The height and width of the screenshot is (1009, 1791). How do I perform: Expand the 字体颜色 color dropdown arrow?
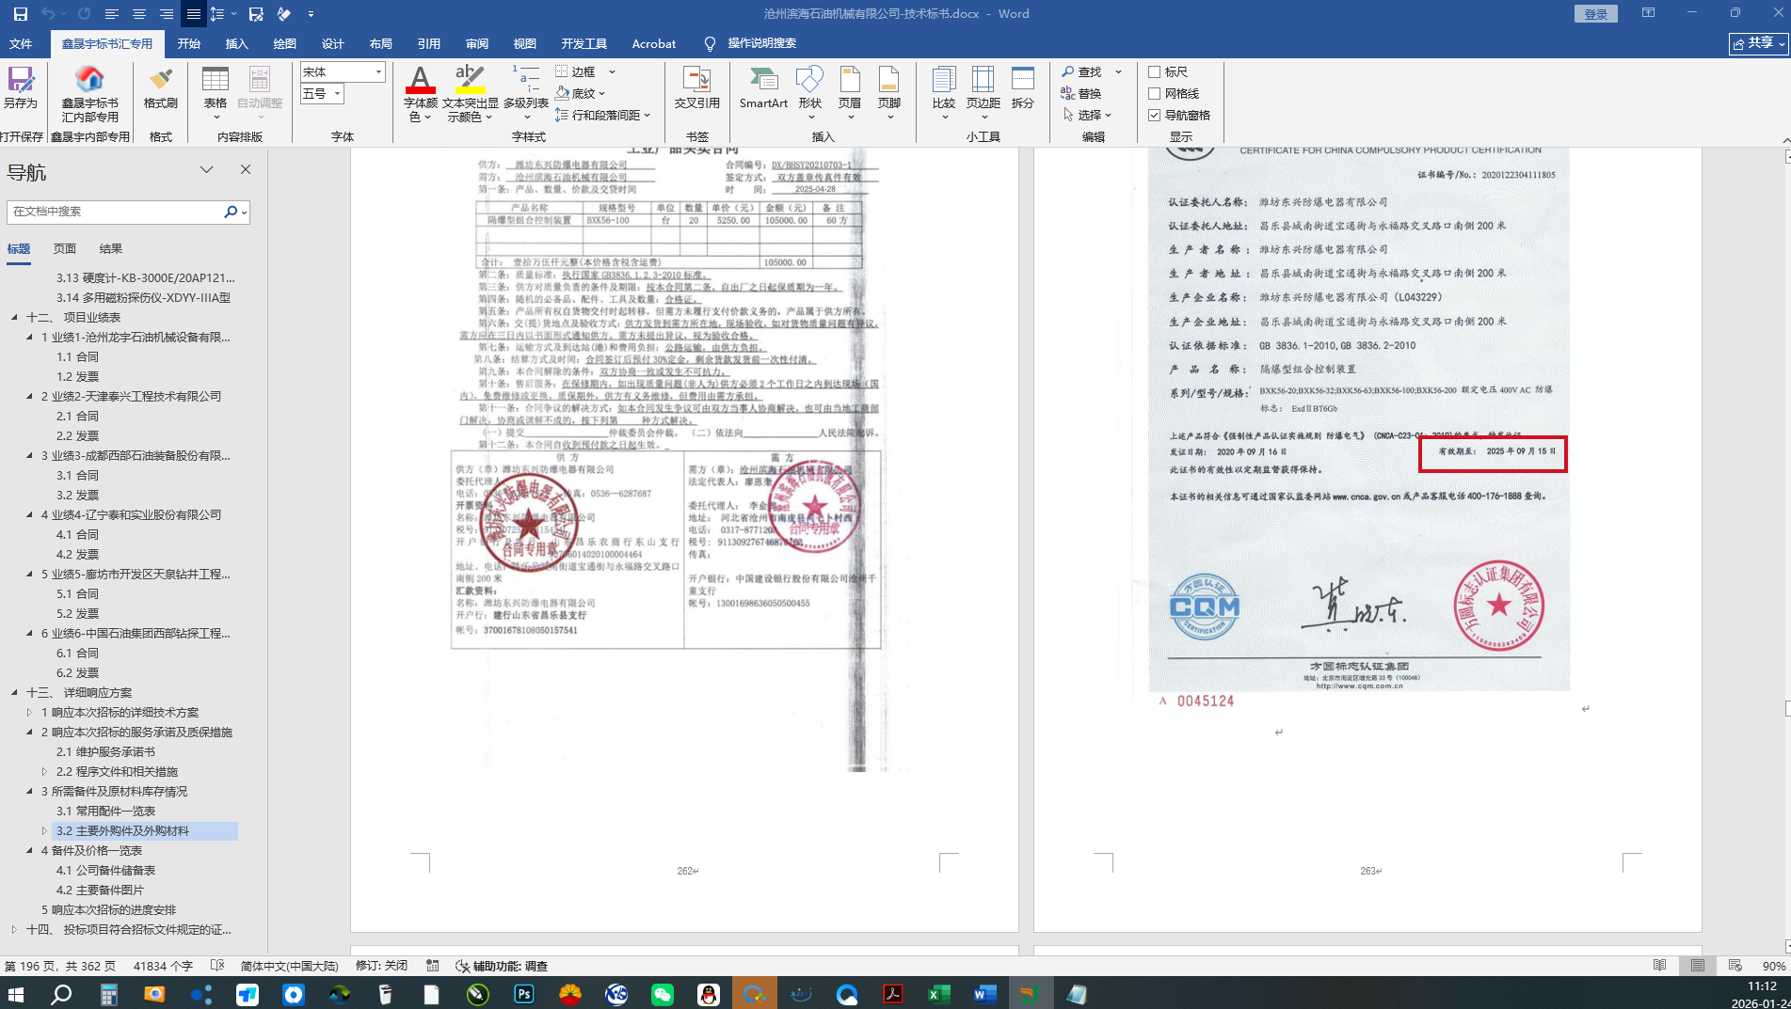426,117
